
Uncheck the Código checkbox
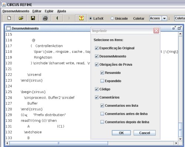click(97, 89)
